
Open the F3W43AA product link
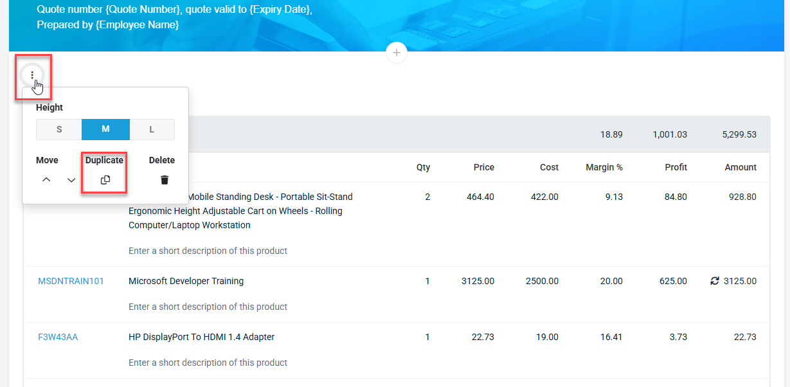(x=58, y=337)
